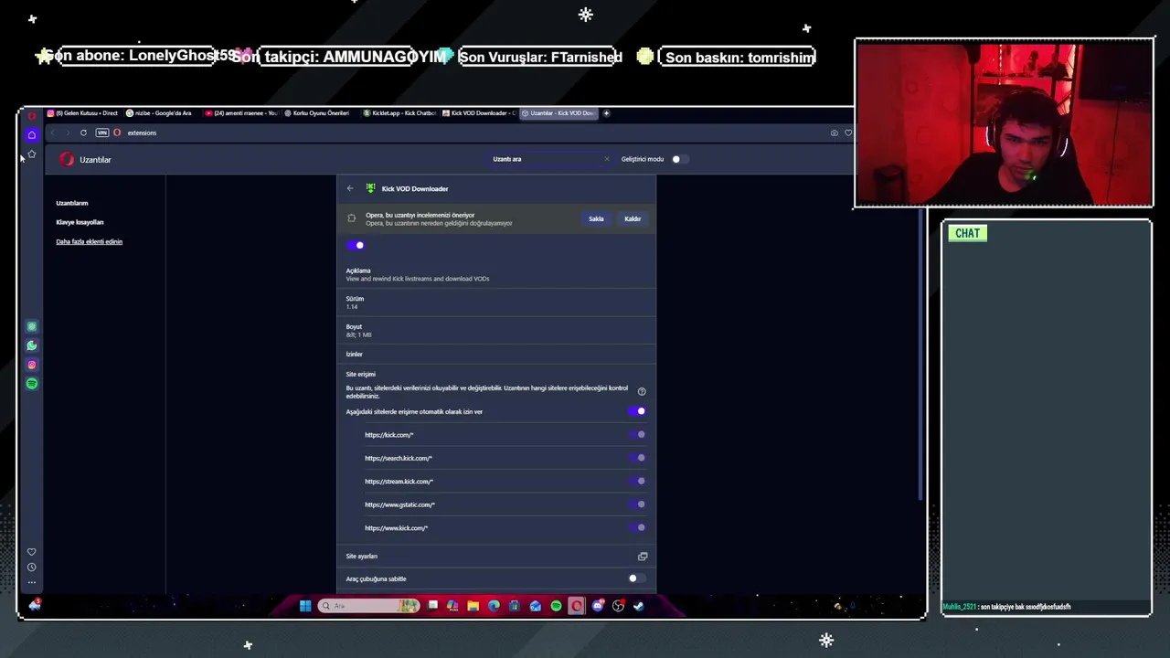Toggle automatic access on listed sites

637,411
